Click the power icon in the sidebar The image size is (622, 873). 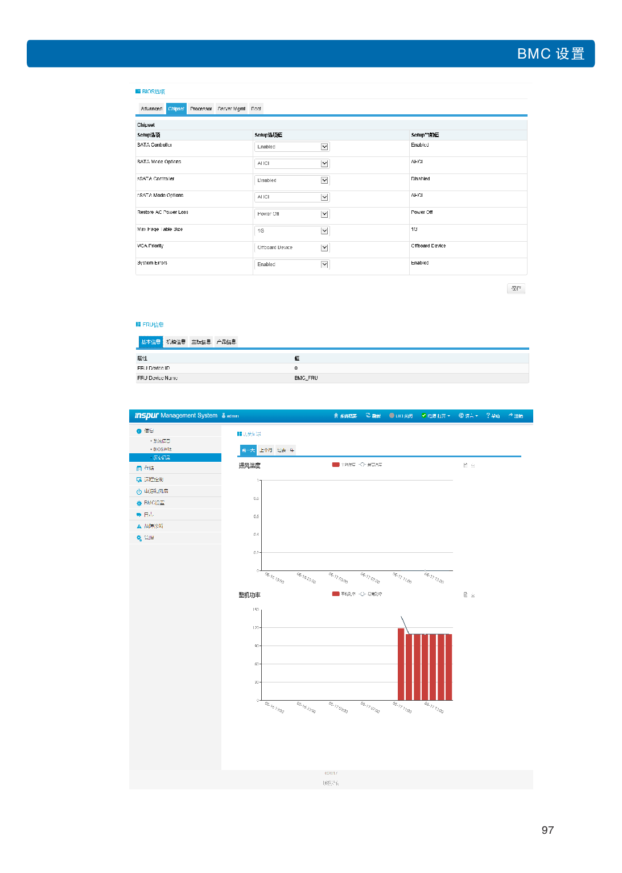pos(139,491)
